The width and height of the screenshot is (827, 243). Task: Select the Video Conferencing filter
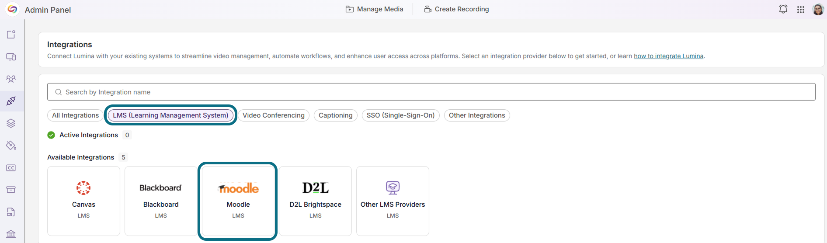[274, 115]
